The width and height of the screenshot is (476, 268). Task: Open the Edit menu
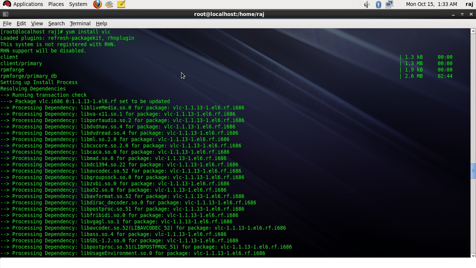[21, 23]
